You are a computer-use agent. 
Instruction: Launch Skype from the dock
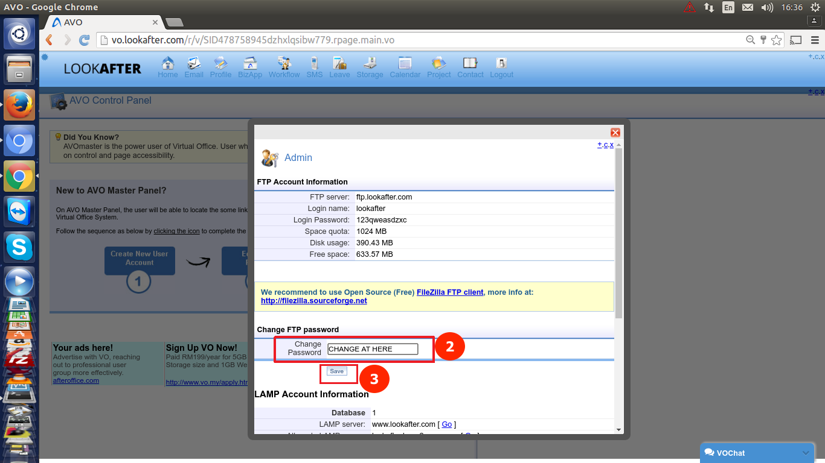[19, 247]
